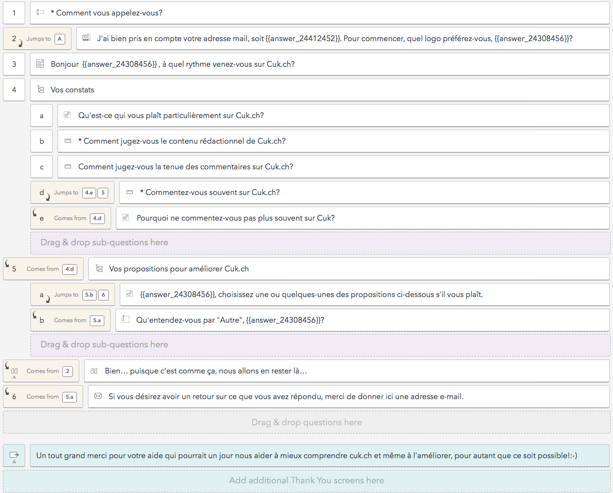Open 'Comment jugez-vous le contenu rédactionnel de Cuk.ch?'
The height and width of the screenshot is (493, 613).
coord(333,141)
